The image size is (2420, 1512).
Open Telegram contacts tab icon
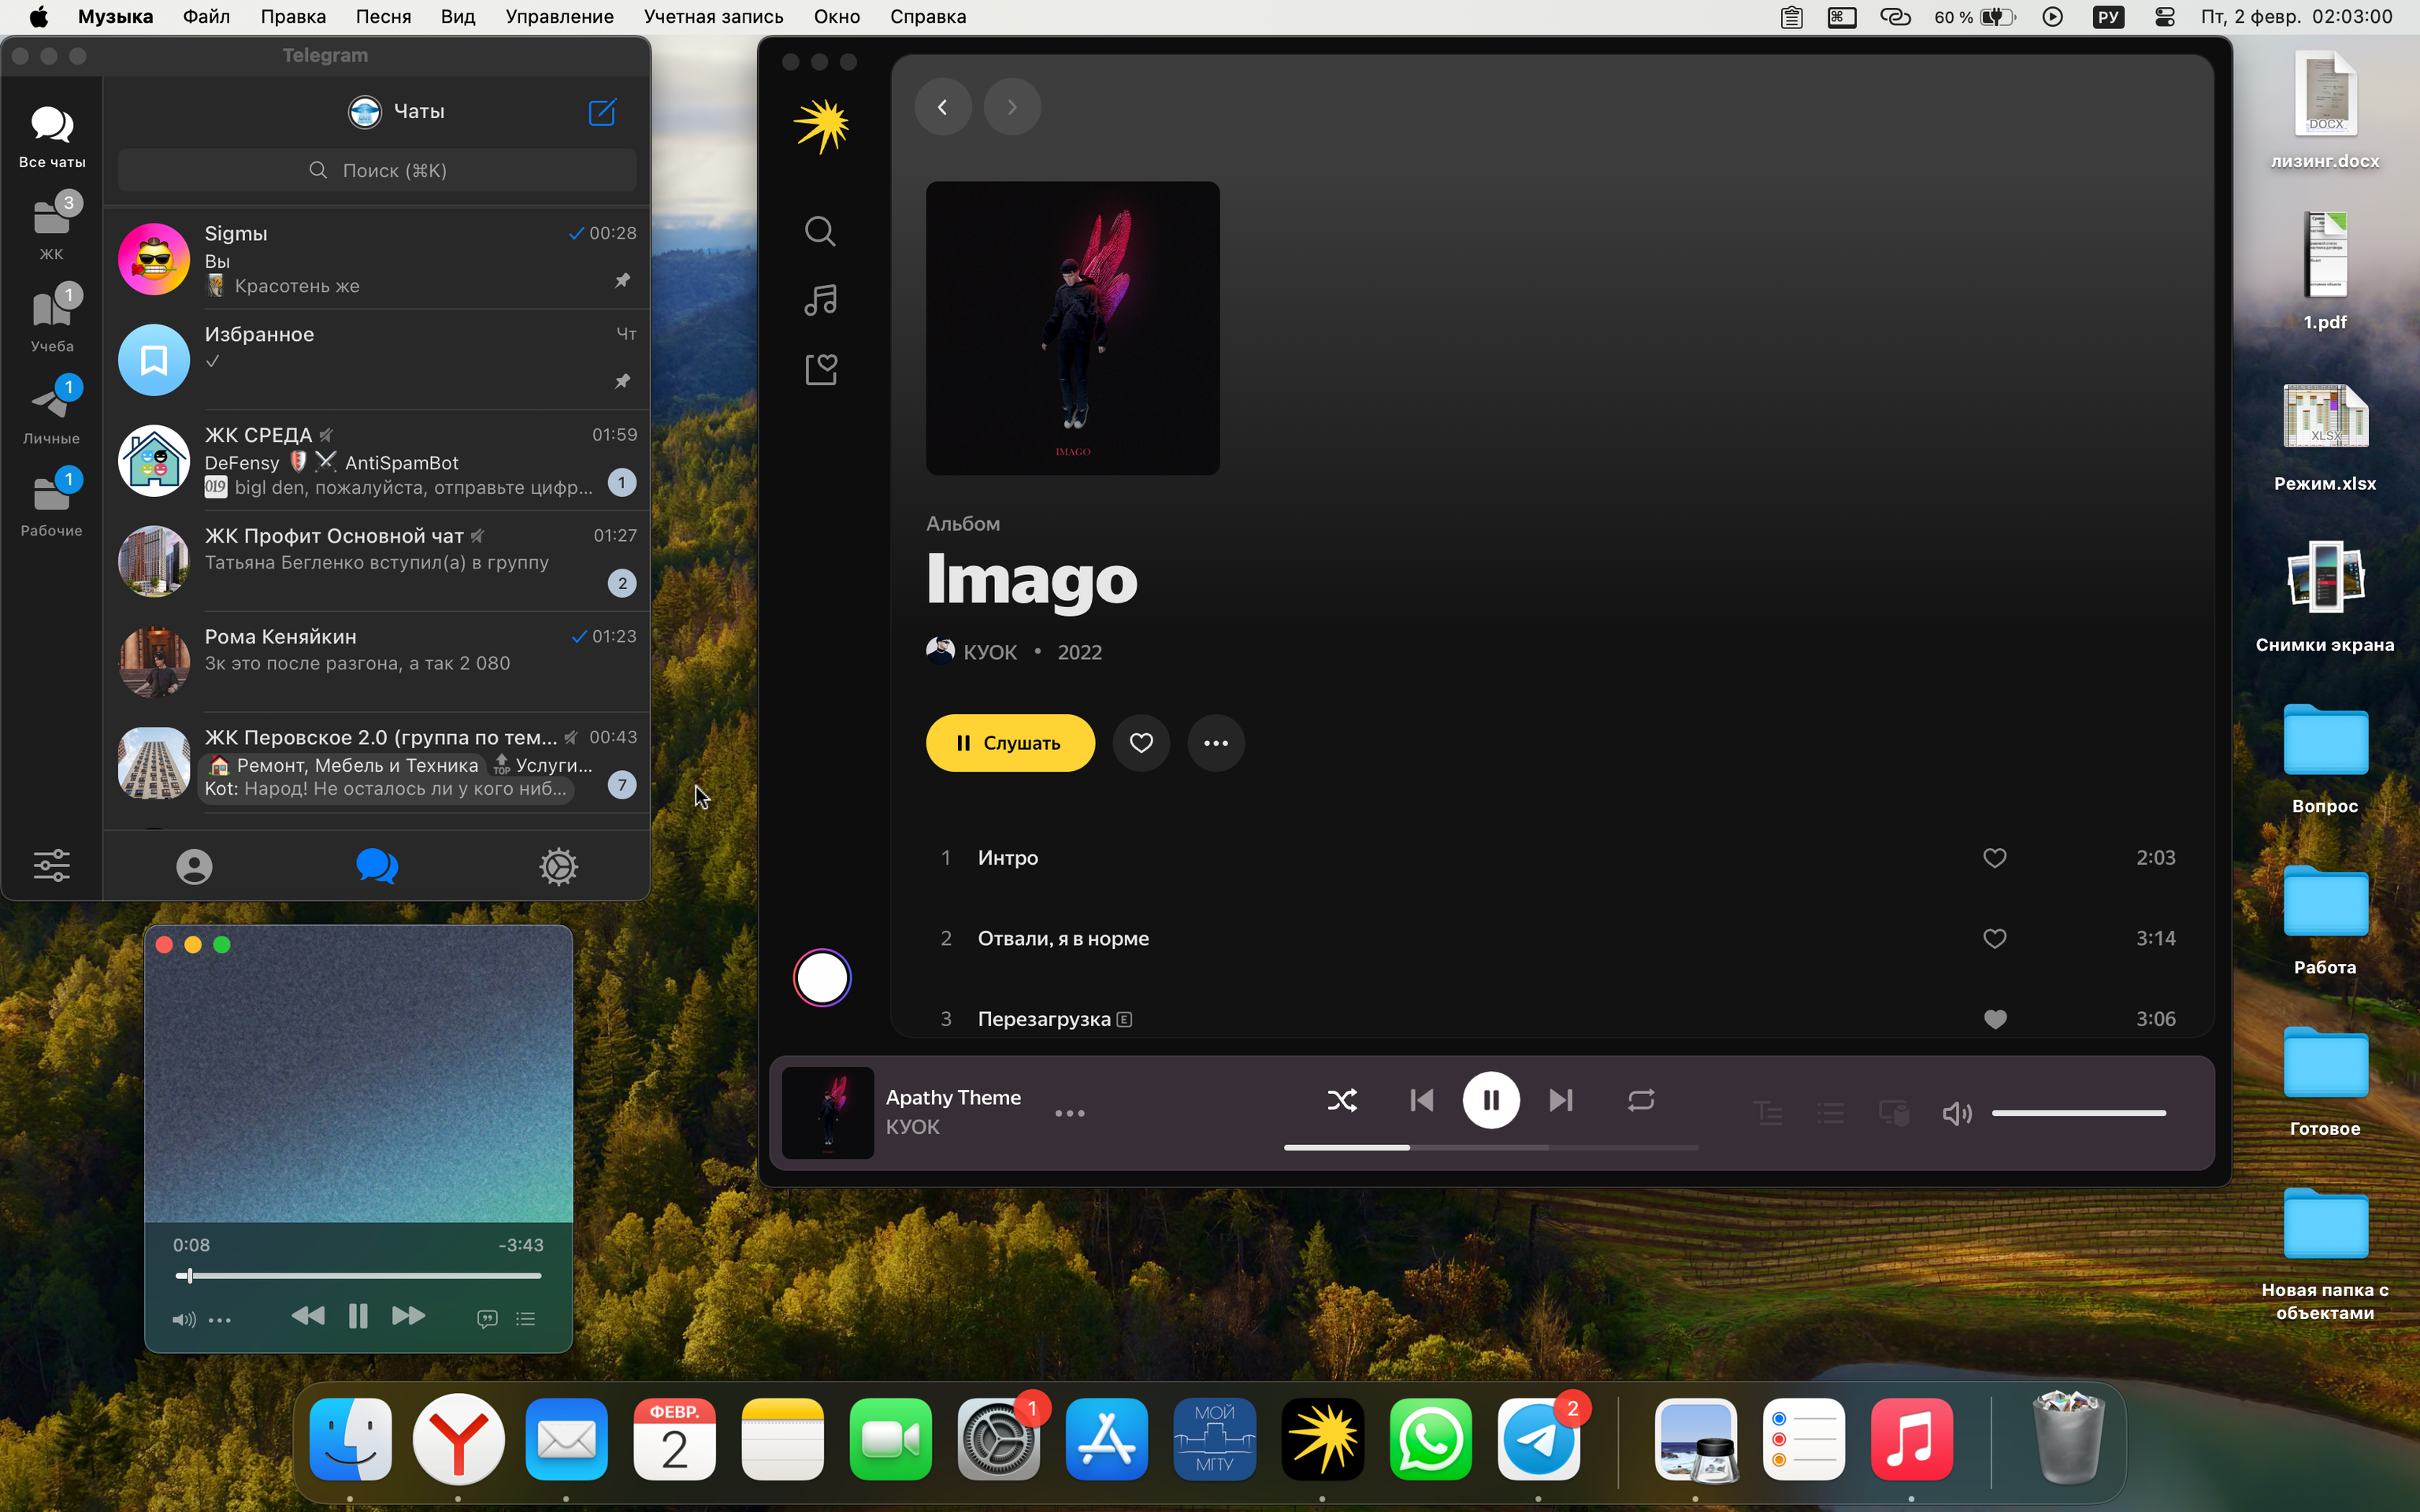point(194,866)
